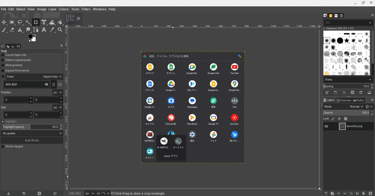
Task: Switch to the Paths tab
Action: [358, 100]
